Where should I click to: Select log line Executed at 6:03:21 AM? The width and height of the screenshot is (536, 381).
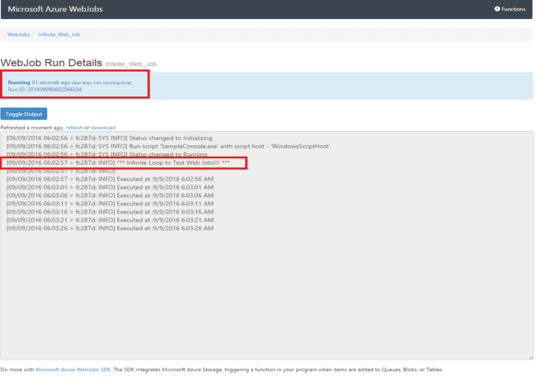(x=110, y=220)
